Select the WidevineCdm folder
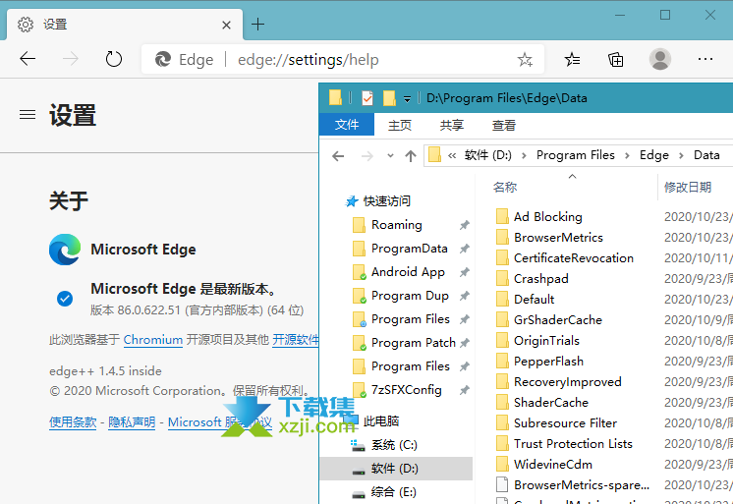The width and height of the screenshot is (733, 504). (x=553, y=465)
